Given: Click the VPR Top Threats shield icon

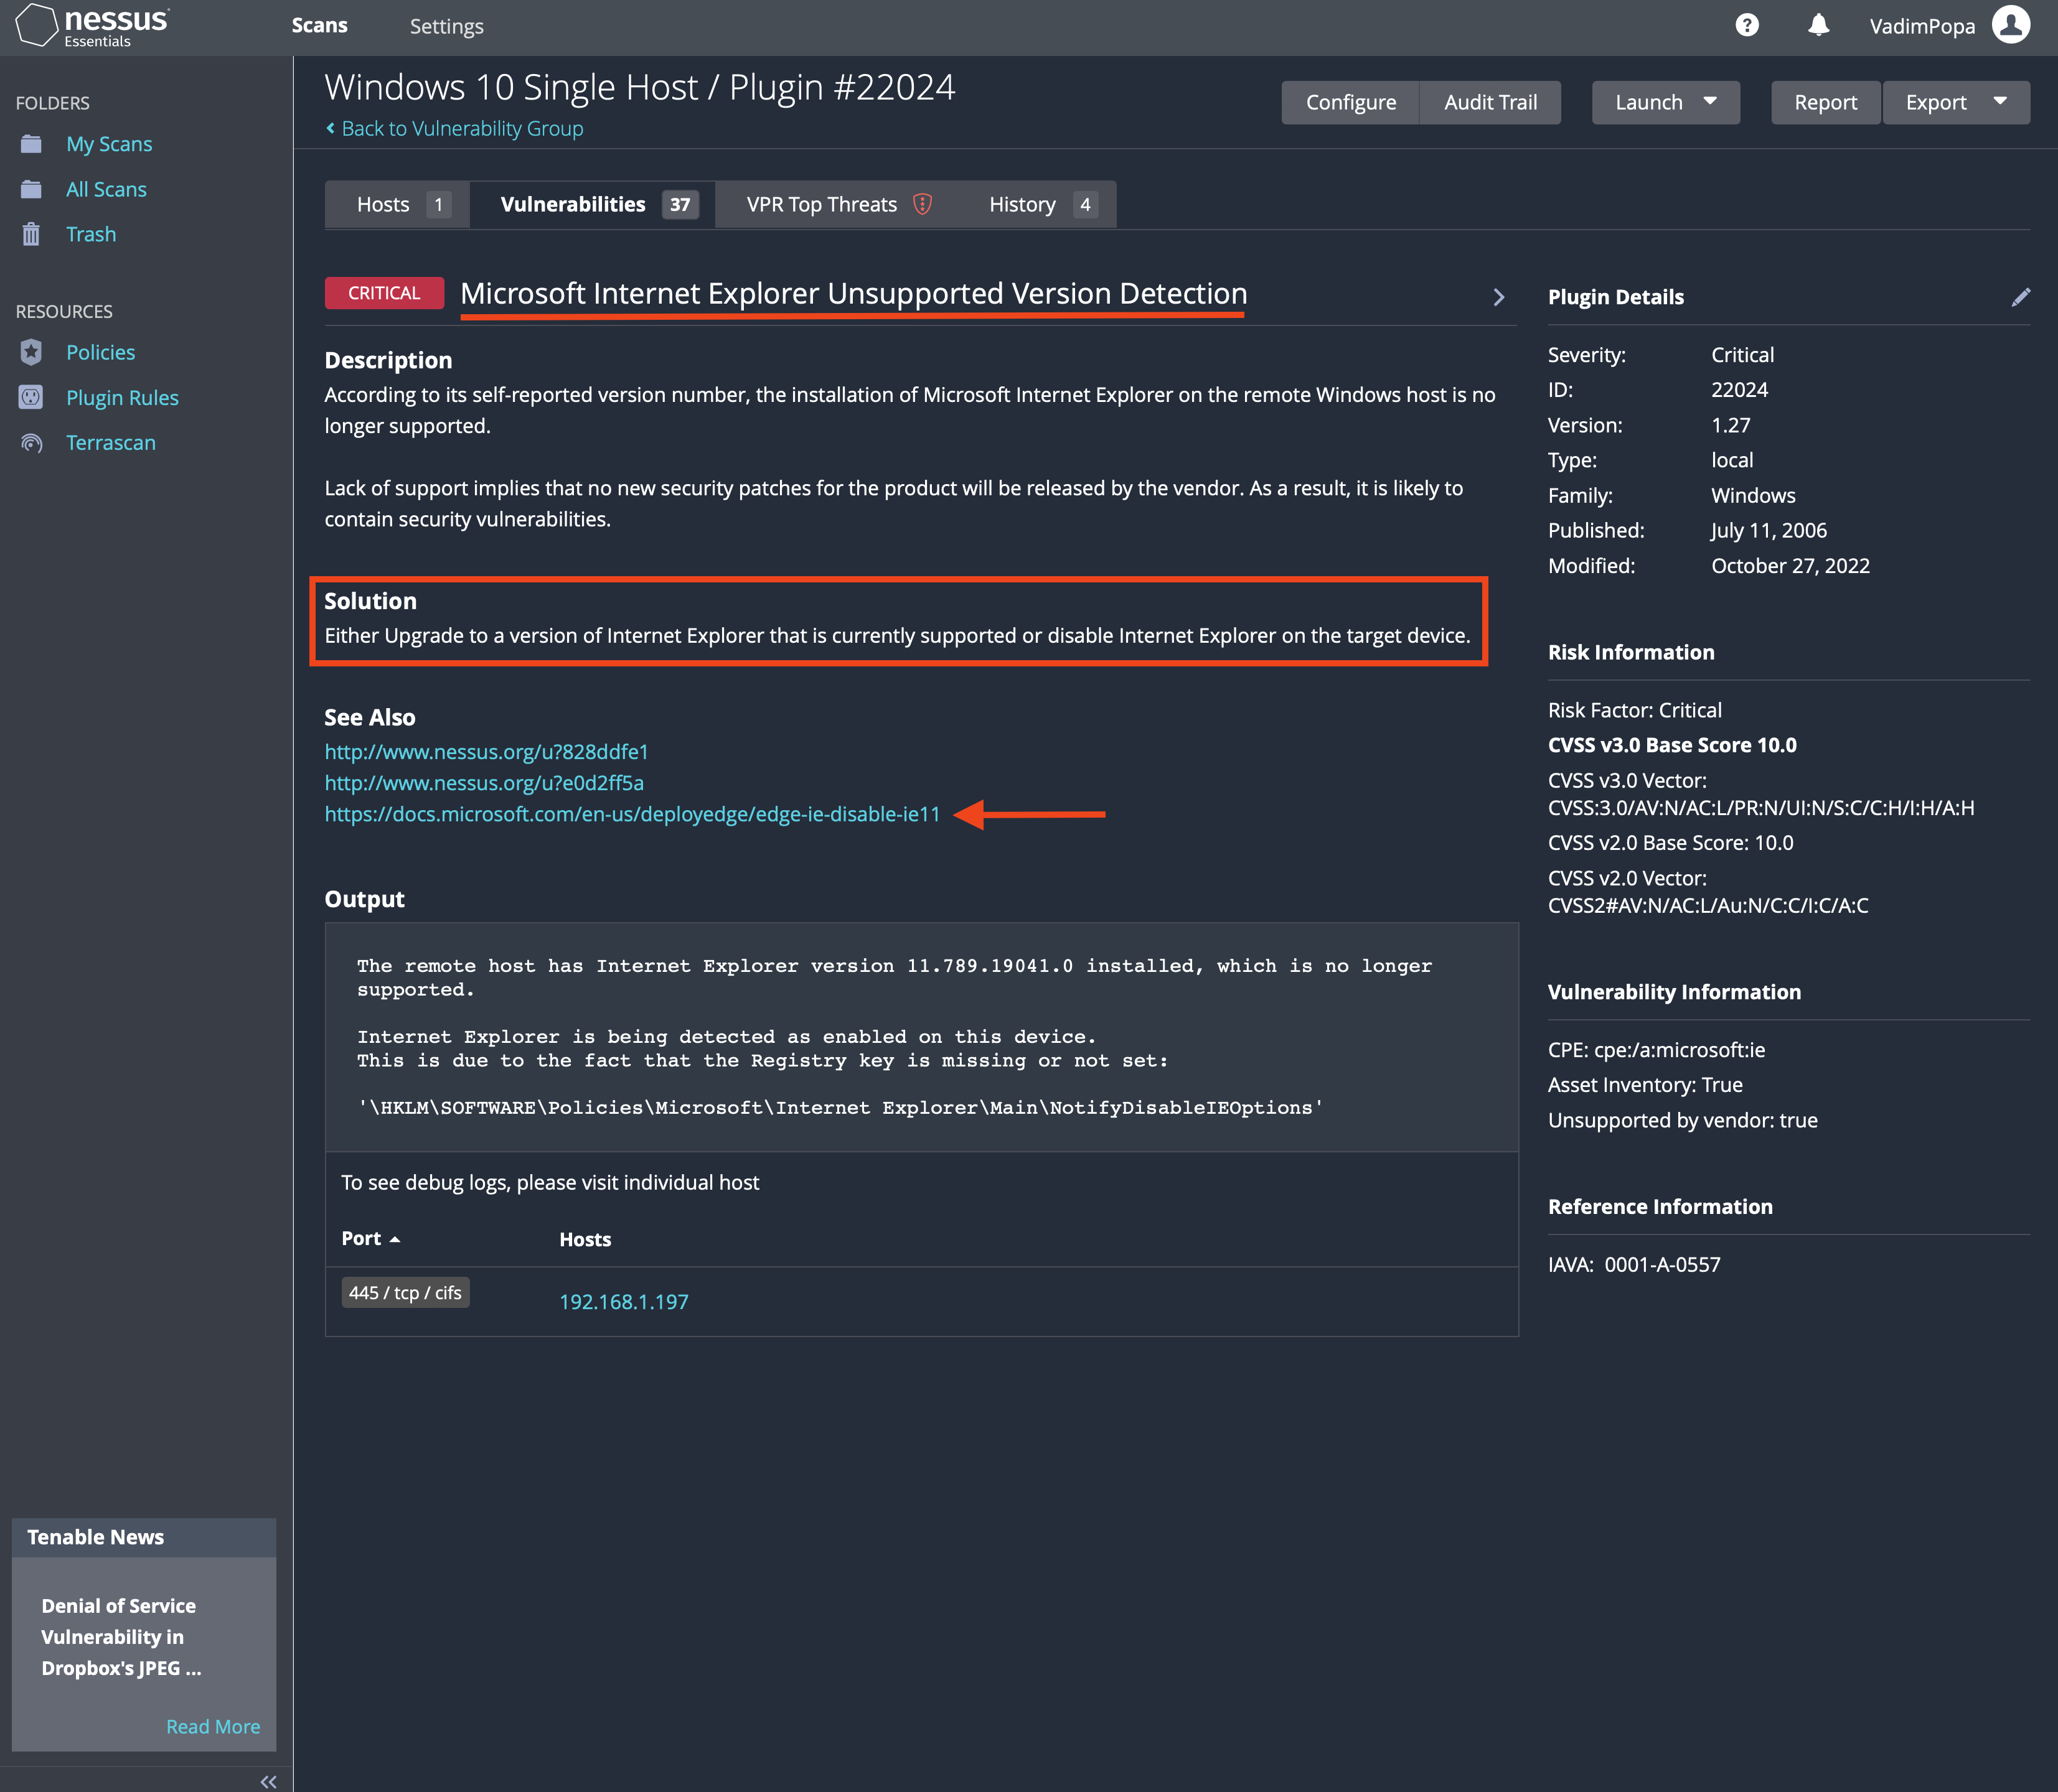Looking at the screenshot, I should [x=921, y=203].
